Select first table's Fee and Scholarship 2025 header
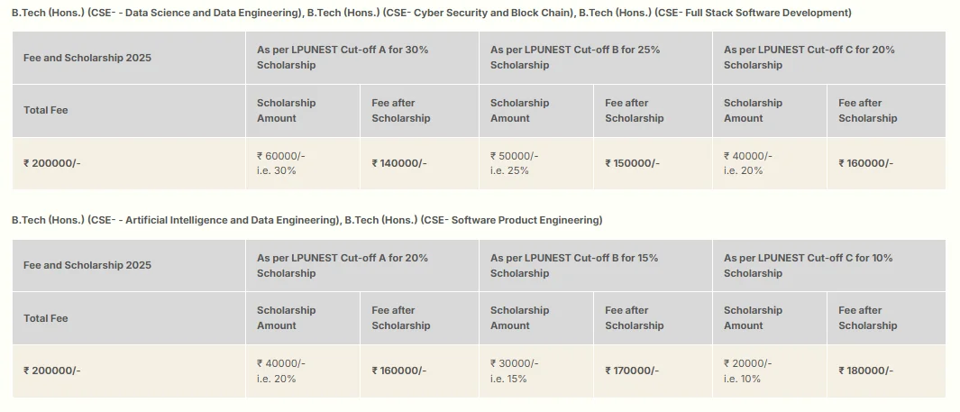 pyautogui.click(x=129, y=59)
